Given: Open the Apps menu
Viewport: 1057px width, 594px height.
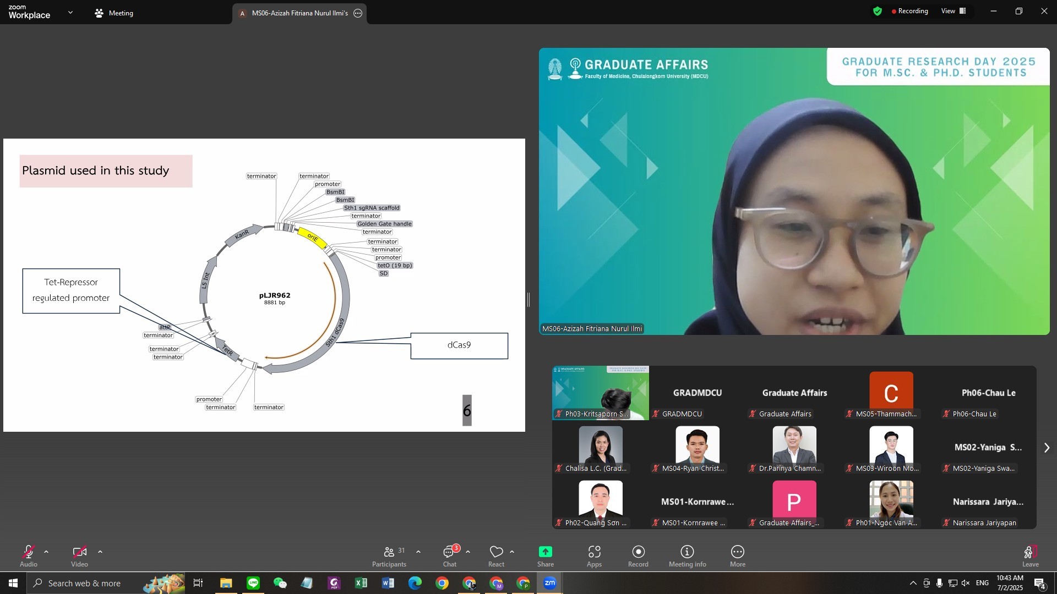Looking at the screenshot, I should 594,555.
